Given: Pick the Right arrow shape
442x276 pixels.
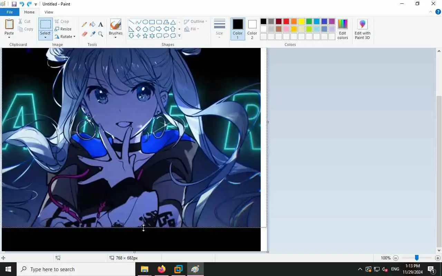Looking at the screenshot, I should pos(159,29).
